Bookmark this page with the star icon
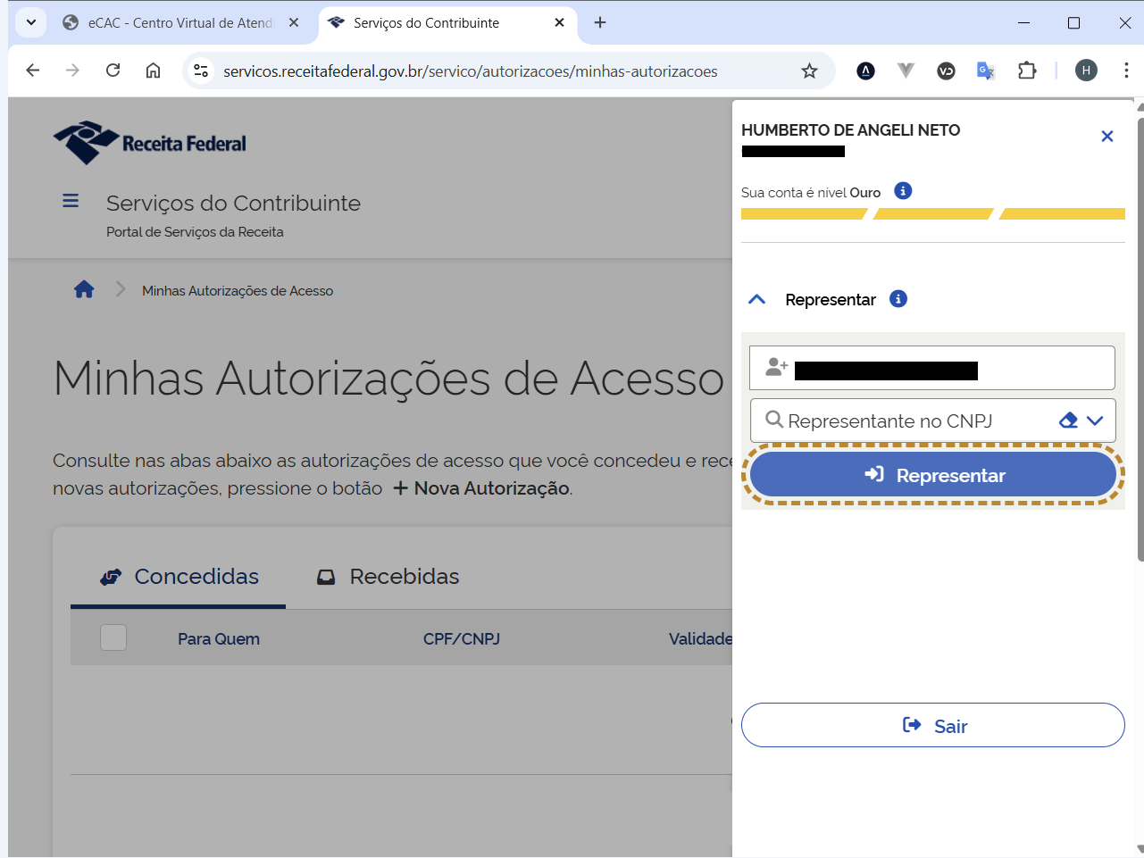This screenshot has height=858, width=1144. 809,71
